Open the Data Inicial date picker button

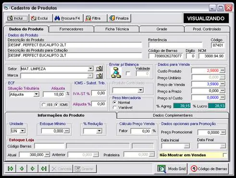tap(186, 146)
